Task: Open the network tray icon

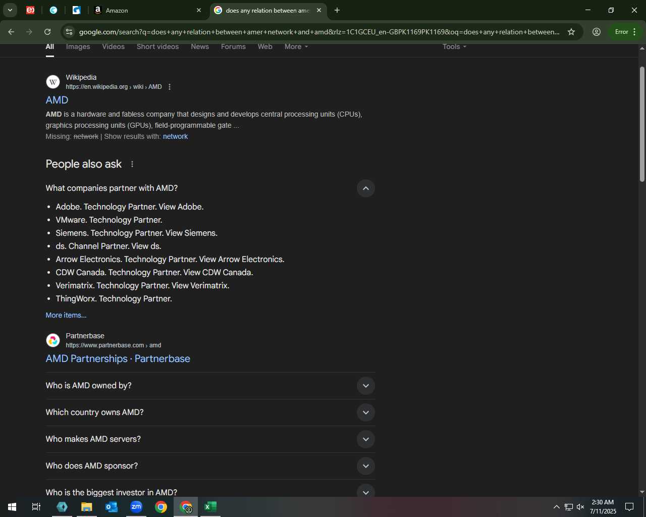Action: click(x=569, y=507)
